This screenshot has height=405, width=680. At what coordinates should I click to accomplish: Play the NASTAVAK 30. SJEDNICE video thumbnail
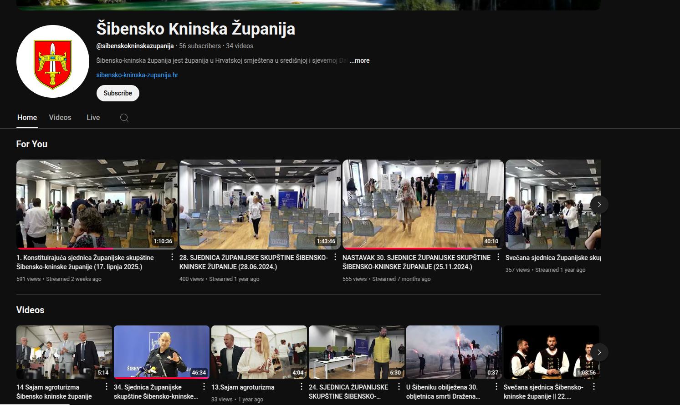pos(423,204)
